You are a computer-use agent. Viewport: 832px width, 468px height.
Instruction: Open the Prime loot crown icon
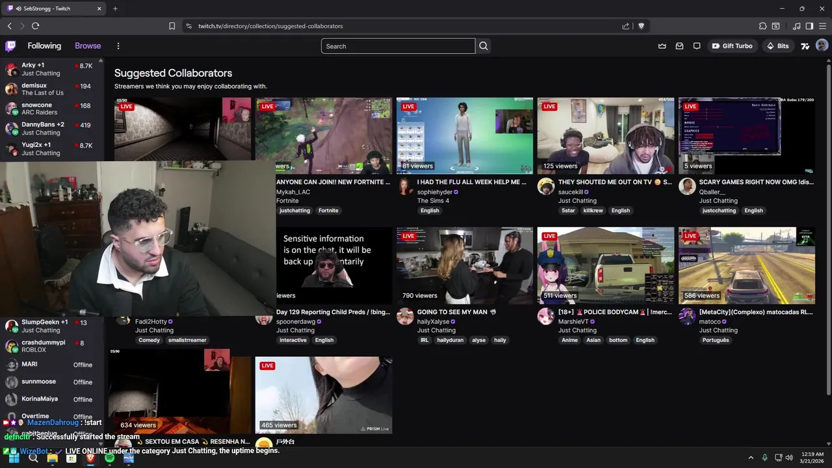pos(662,46)
